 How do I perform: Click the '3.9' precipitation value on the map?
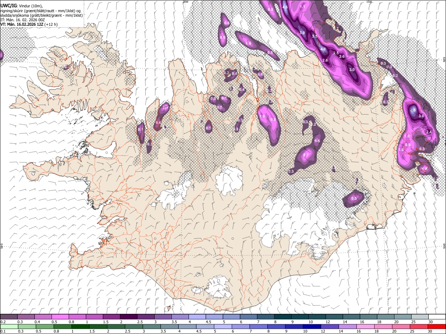tap(302, 33)
